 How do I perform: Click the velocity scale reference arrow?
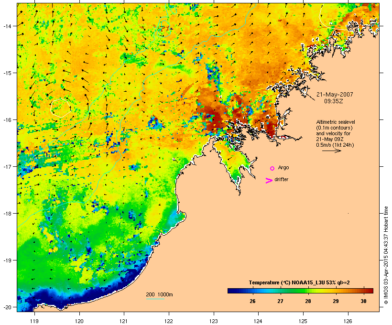[x=331, y=151]
